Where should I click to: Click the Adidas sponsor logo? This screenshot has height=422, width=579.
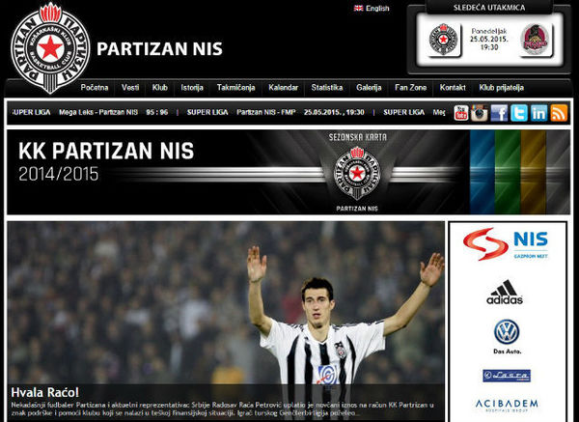(506, 292)
